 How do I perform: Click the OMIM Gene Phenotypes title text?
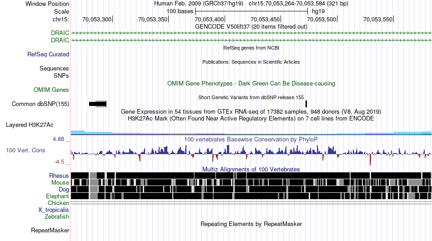click(x=251, y=84)
